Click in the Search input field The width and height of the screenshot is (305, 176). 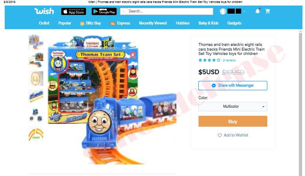coord(167,11)
